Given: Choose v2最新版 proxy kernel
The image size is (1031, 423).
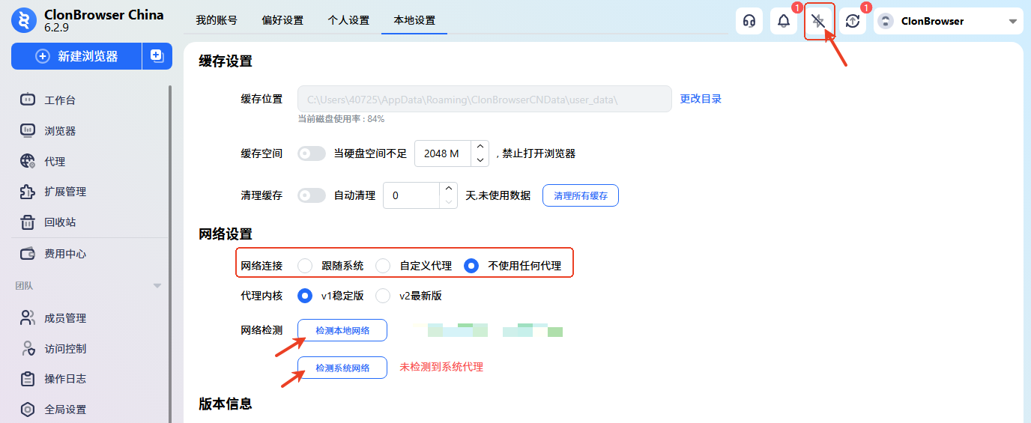Looking at the screenshot, I should coord(383,296).
